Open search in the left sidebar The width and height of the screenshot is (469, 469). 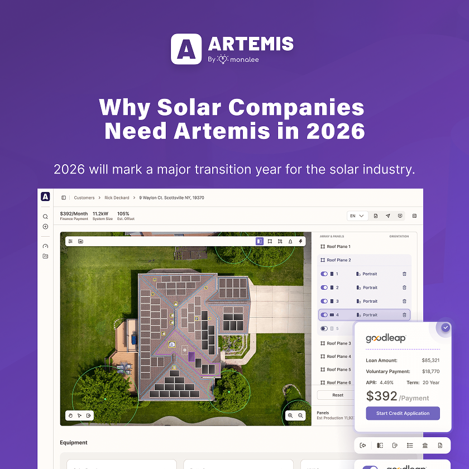point(45,217)
